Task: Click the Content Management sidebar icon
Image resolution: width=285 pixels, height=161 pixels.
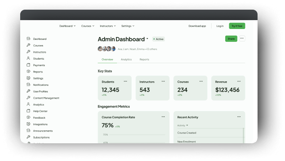Action: click(x=28, y=97)
